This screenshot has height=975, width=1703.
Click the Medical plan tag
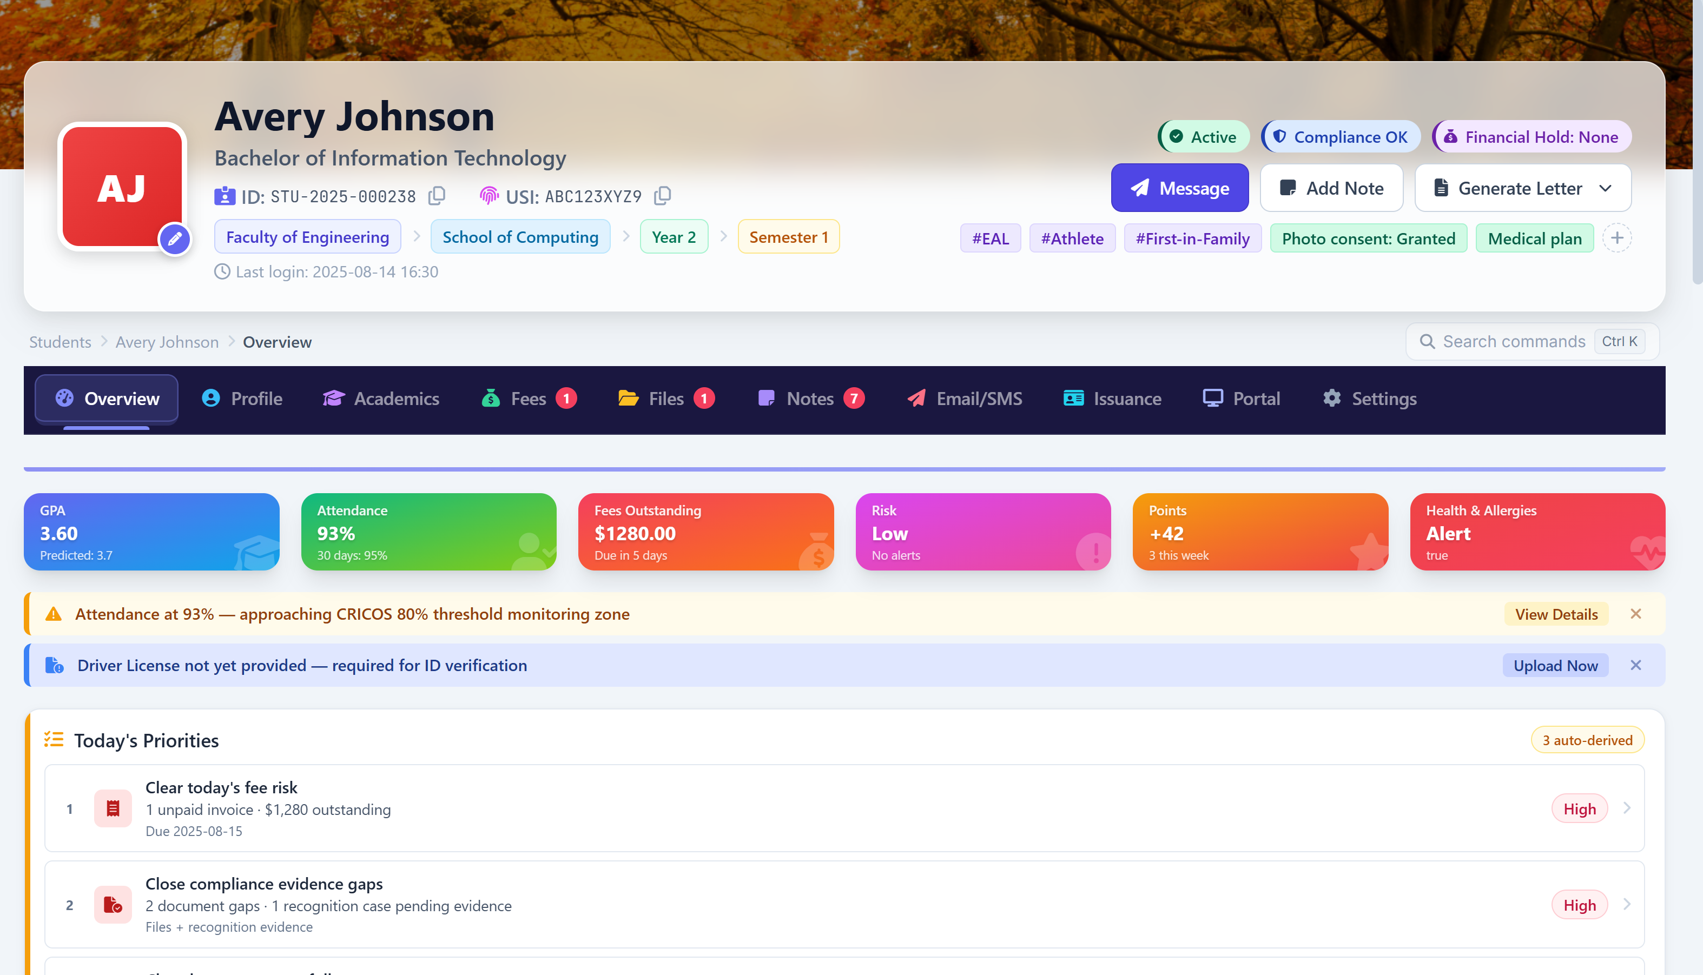click(1535, 238)
